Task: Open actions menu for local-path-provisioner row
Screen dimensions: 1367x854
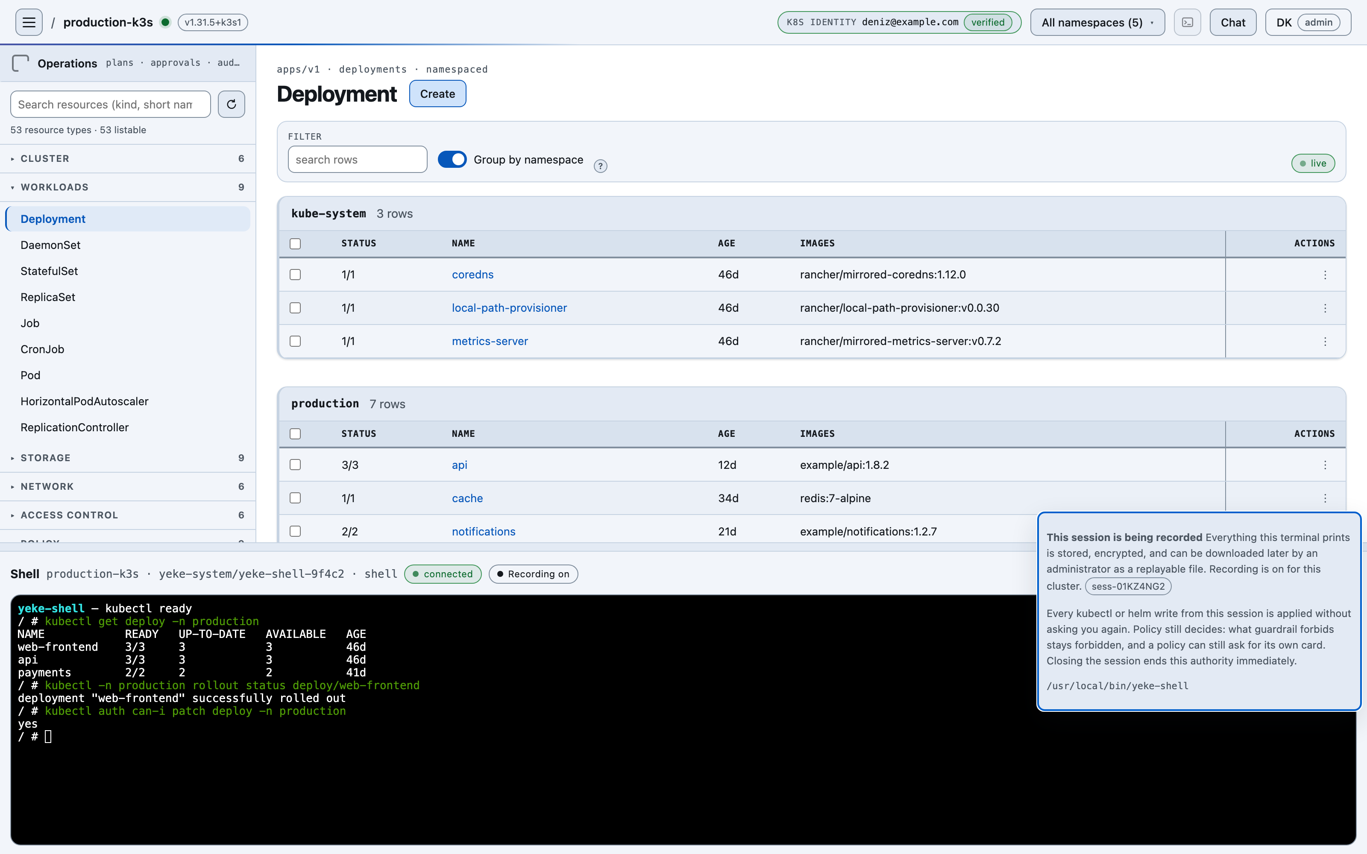Action: tap(1325, 308)
